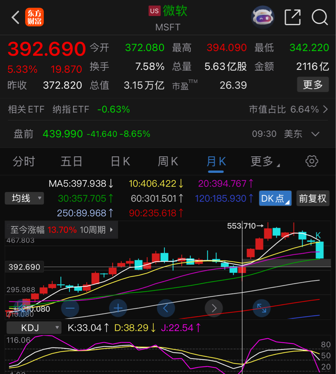This screenshot has height=374, width=336.
Task: Open chart settings gear icon
Action: pos(312,161)
